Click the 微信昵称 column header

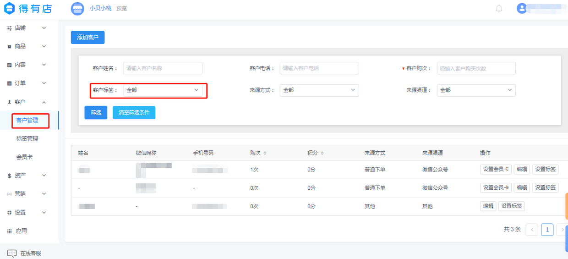point(146,153)
